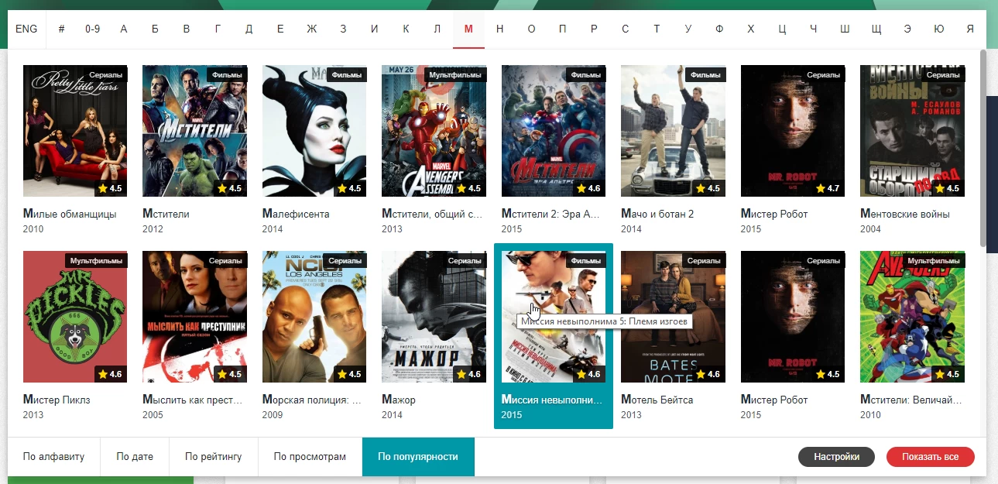
Task: Select the 0-9 tab
Action: pos(93,29)
